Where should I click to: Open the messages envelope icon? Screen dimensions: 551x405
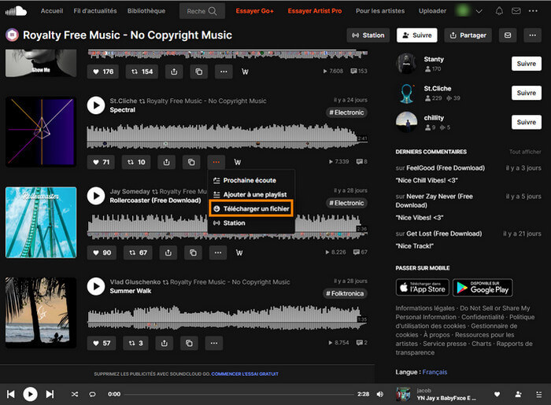(x=516, y=11)
